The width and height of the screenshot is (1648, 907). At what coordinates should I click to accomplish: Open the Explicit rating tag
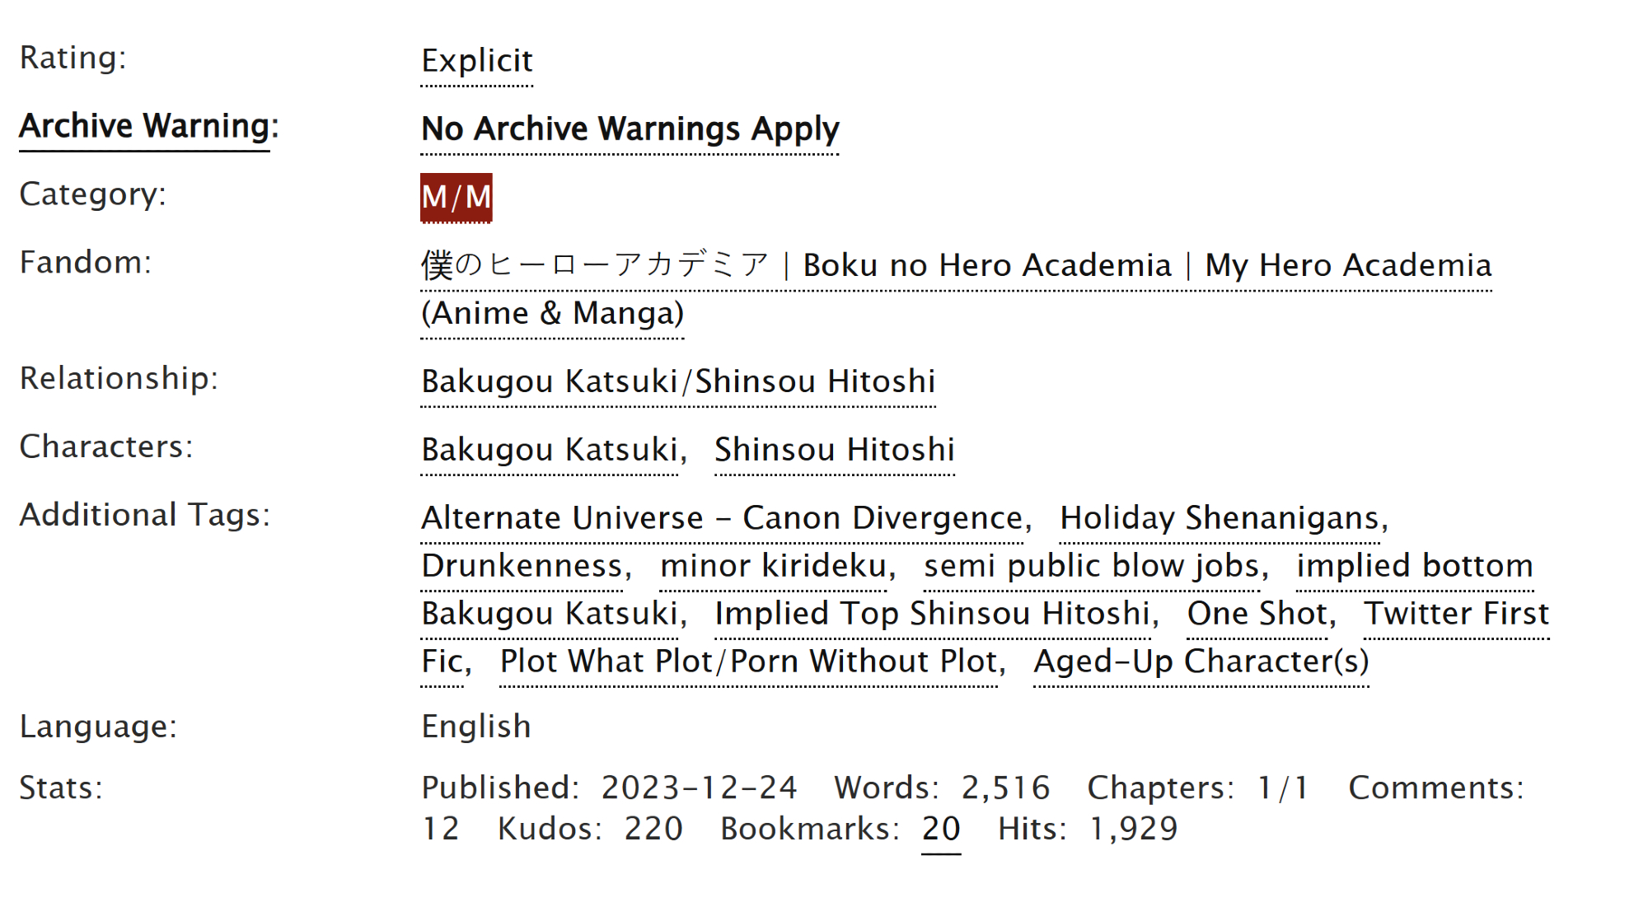point(477,61)
